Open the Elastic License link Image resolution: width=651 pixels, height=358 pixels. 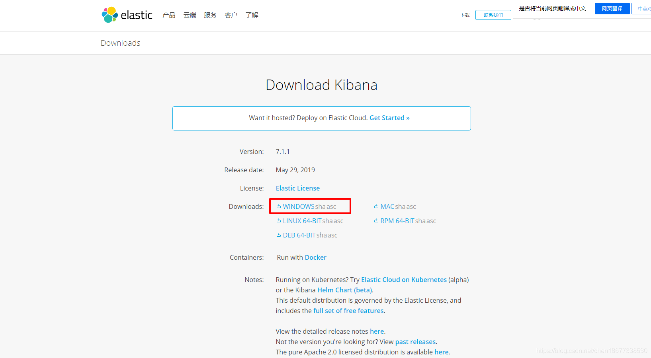pos(298,188)
